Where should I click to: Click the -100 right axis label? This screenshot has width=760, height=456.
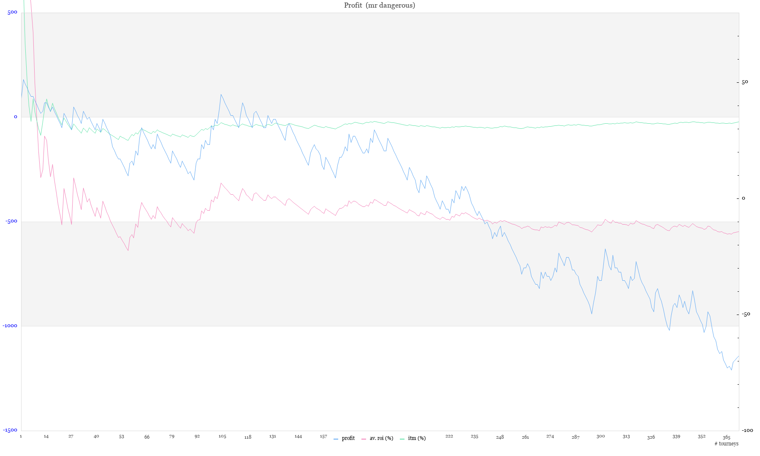(x=747, y=431)
